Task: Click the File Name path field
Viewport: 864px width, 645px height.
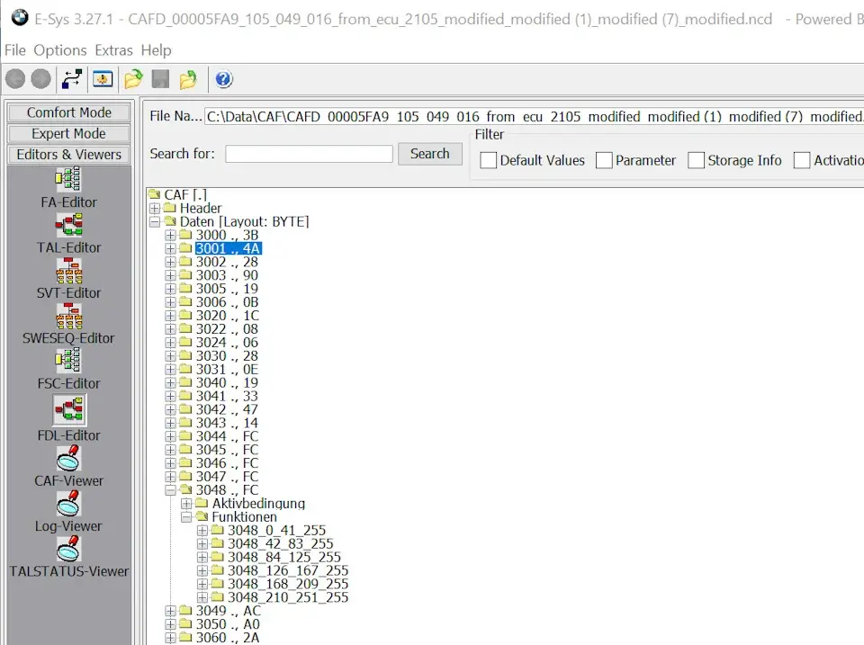Action: pos(534,117)
